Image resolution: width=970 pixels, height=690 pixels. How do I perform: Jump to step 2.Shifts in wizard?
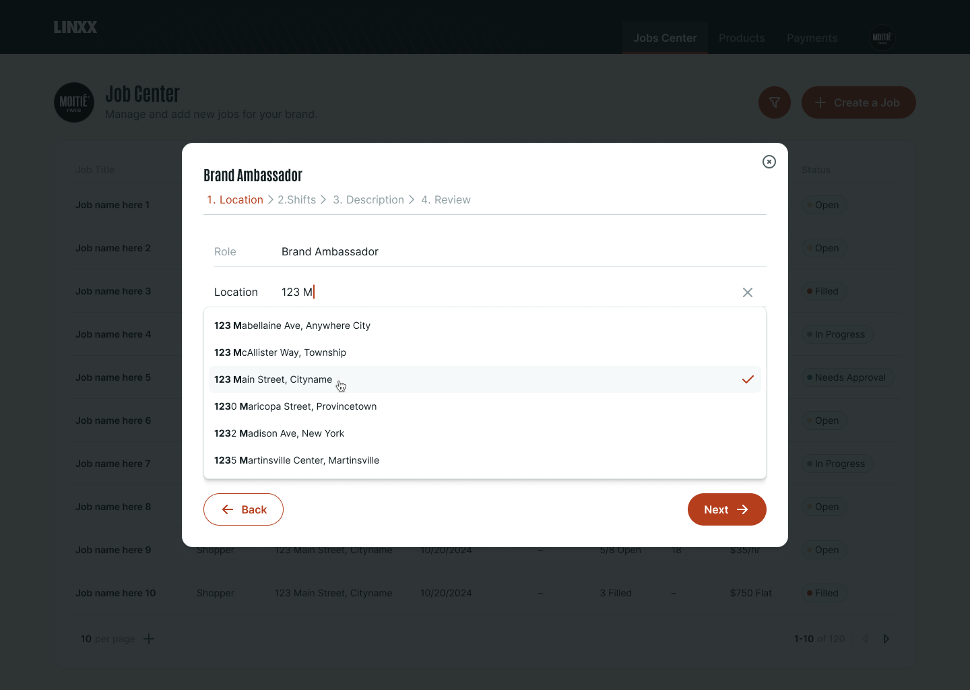coord(296,199)
